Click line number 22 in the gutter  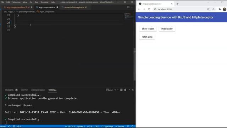pyautogui.click(x=9, y=15)
